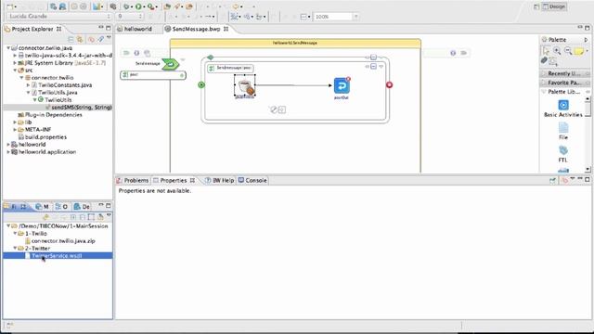Open the zoom 100% combo box
Image resolution: width=594 pixels, height=334 pixels.
tap(336, 17)
